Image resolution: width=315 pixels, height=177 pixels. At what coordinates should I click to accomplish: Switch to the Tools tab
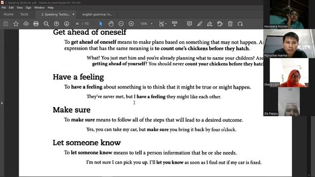[24, 14]
